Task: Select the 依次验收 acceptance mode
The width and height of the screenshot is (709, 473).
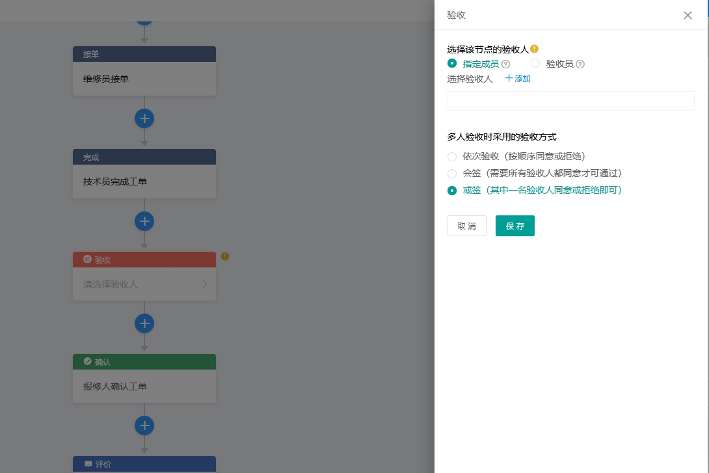Action: [452, 157]
